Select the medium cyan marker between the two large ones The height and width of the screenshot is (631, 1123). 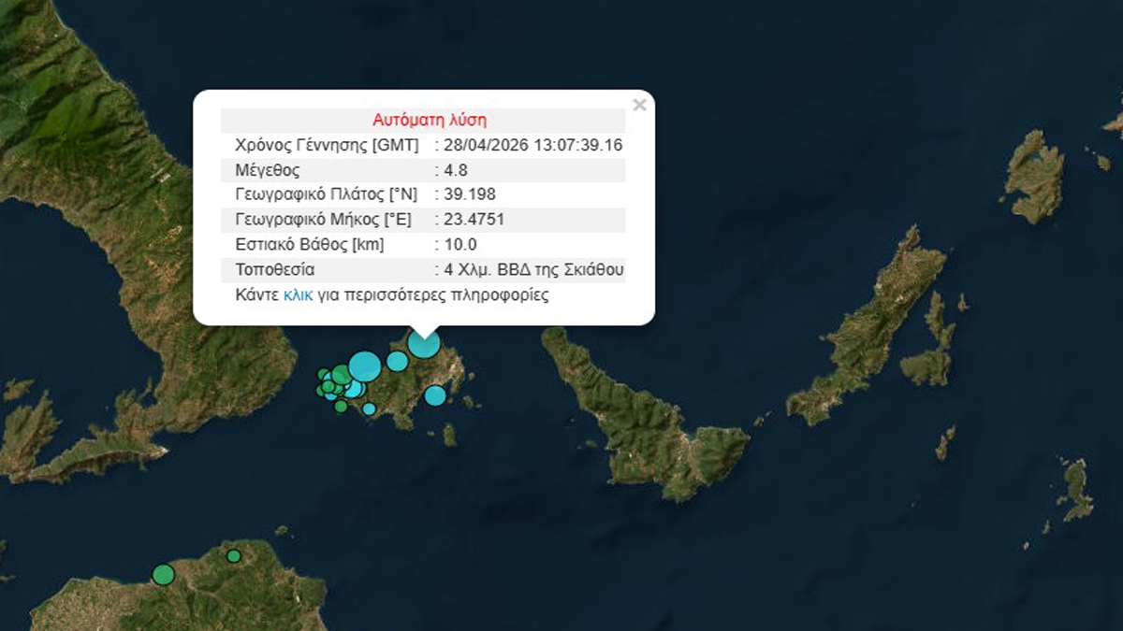[x=397, y=361]
